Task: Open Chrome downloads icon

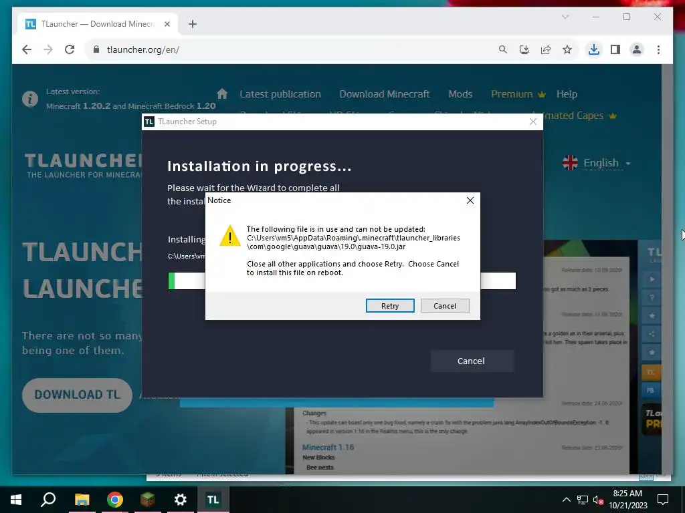Action: pyautogui.click(x=594, y=49)
